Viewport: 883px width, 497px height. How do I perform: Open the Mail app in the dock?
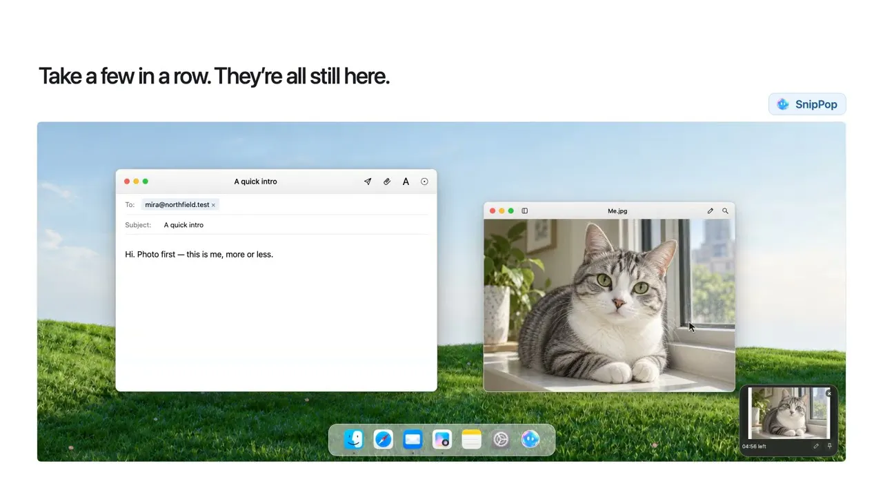413,439
